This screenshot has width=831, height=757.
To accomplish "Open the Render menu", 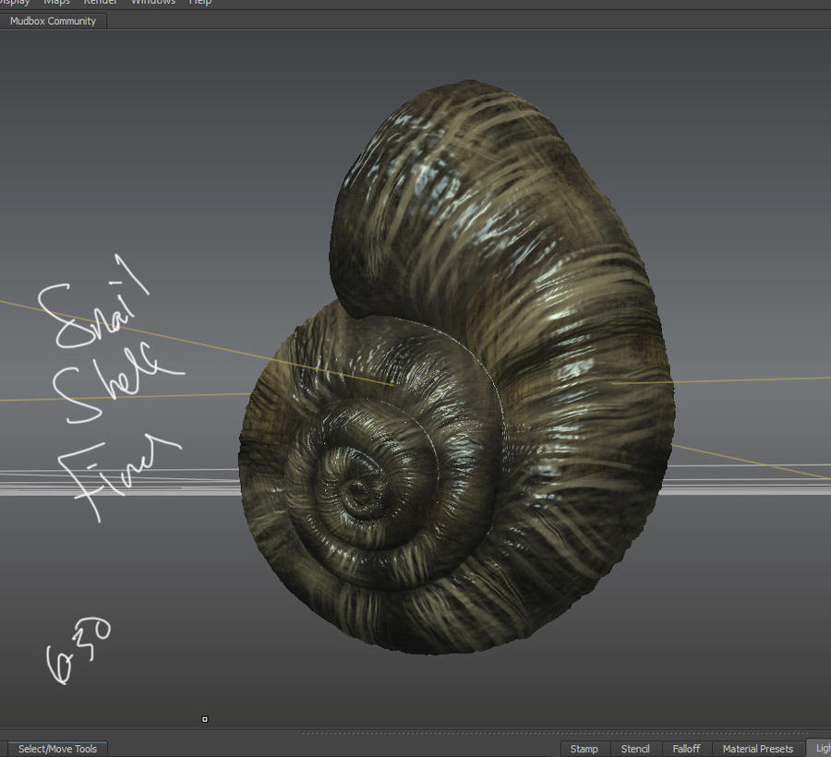I will click(100, 3).
